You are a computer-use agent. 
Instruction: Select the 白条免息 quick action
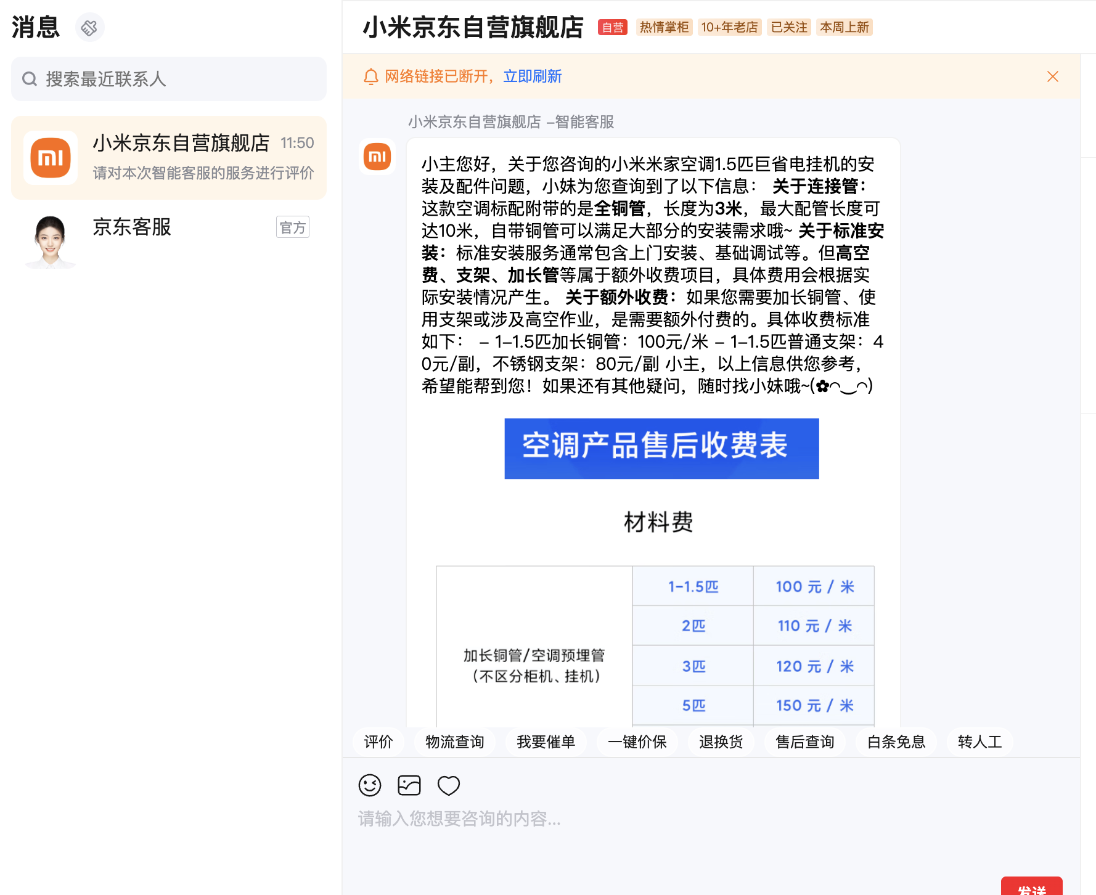pos(896,742)
